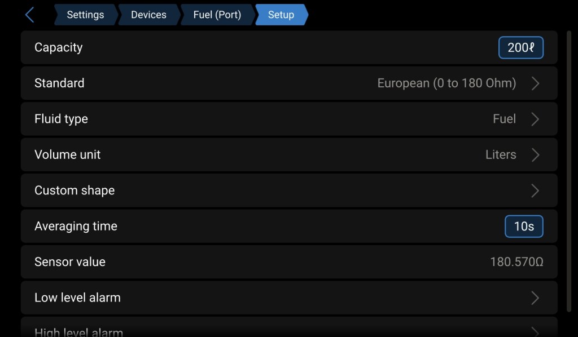Click the vertical scrollbar on the right
The width and height of the screenshot is (578, 337).
[x=568, y=169]
